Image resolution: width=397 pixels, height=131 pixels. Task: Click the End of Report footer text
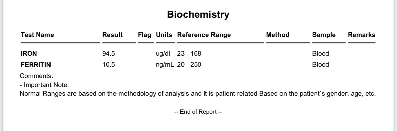click(x=198, y=112)
